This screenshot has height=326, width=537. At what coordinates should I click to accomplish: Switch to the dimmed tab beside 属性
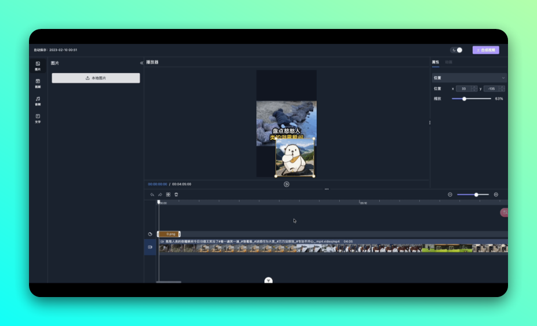pos(449,63)
